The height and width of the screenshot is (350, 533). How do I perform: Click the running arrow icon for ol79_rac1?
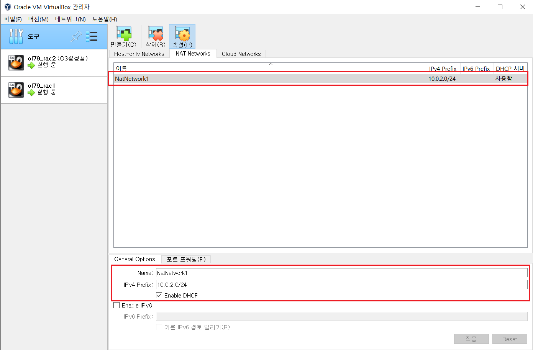pos(31,93)
